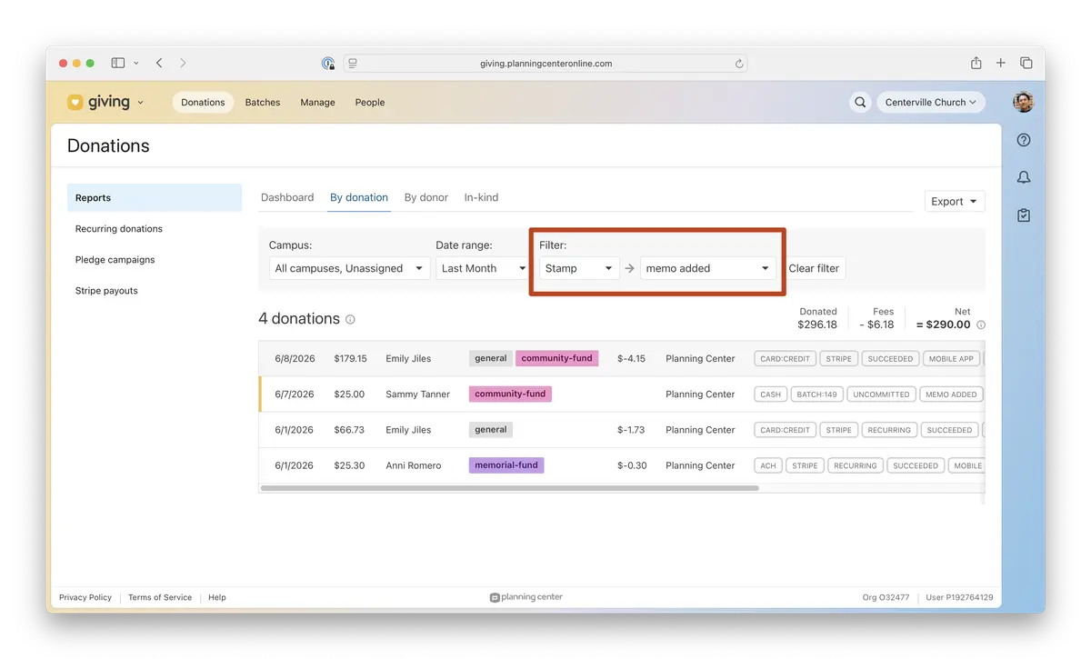Click the BATCH:149 stamp
Image resolution: width=1091 pixels, height=659 pixels.
816,394
